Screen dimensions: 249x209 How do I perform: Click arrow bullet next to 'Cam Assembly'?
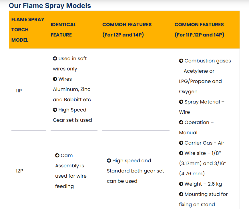coord(57,155)
